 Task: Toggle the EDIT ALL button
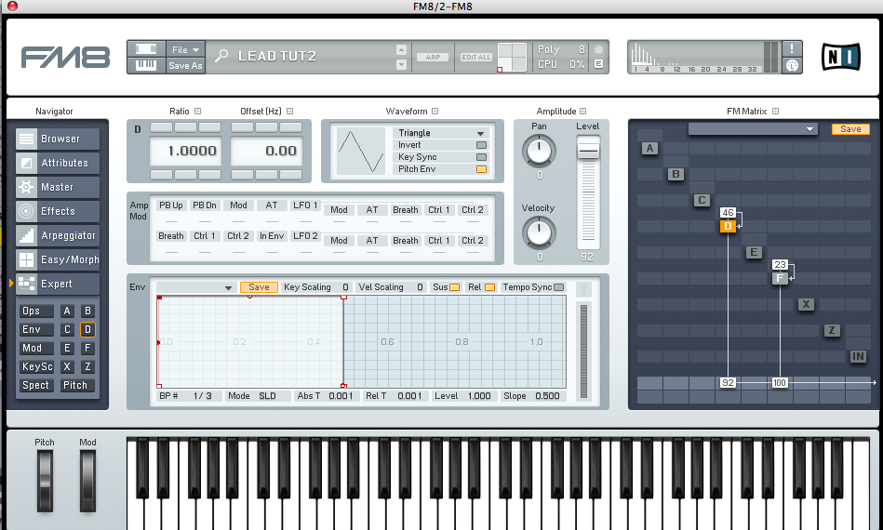tap(476, 57)
